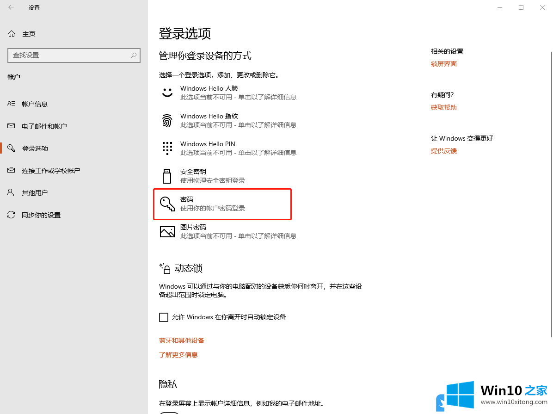Image resolution: width=553 pixels, height=414 pixels.
Task: Open 同步你的设置 page
Action: coord(41,215)
